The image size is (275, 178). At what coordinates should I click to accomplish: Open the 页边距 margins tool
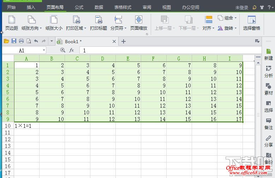pyautogui.click(x=12, y=23)
